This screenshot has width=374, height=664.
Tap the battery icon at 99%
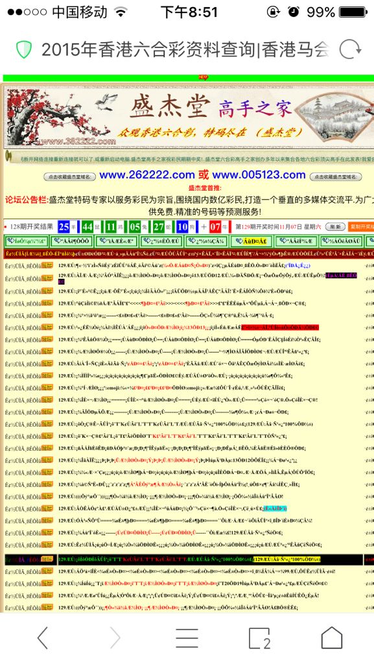tap(353, 12)
